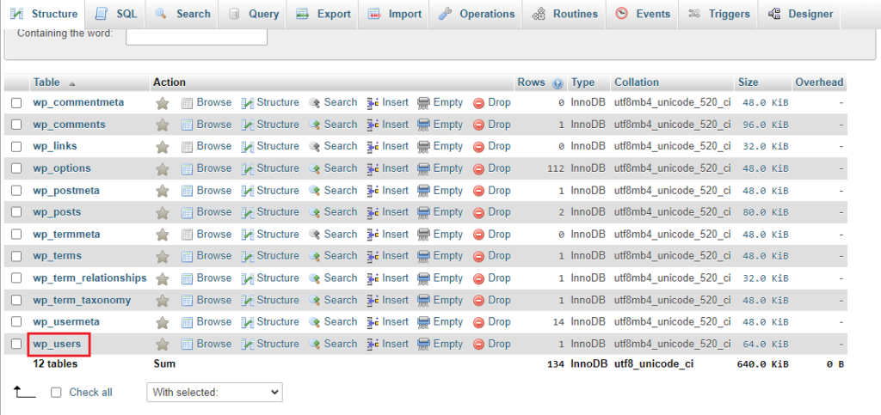Screen dimensions: 881x415
Task: Select the wp_users row checkbox
Action: click(x=17, y=344)
